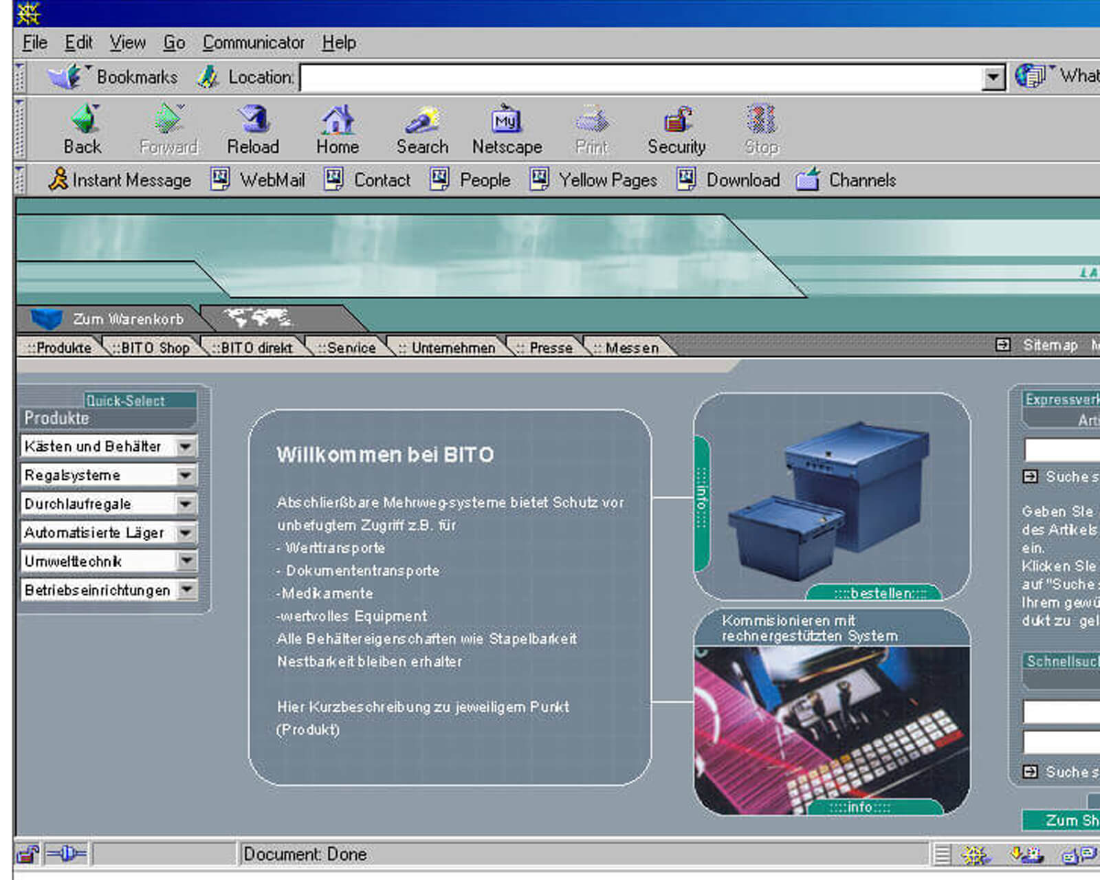Open My Netscape icon

click(507, 120)
